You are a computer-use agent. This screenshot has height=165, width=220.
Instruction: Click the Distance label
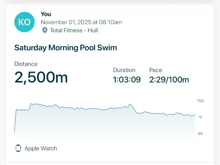pyautogui.click(x=26, y=64)
